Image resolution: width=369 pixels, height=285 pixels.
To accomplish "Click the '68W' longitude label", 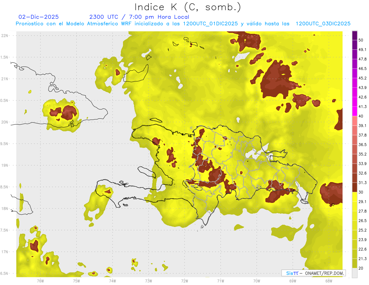I will coord(329,281).
